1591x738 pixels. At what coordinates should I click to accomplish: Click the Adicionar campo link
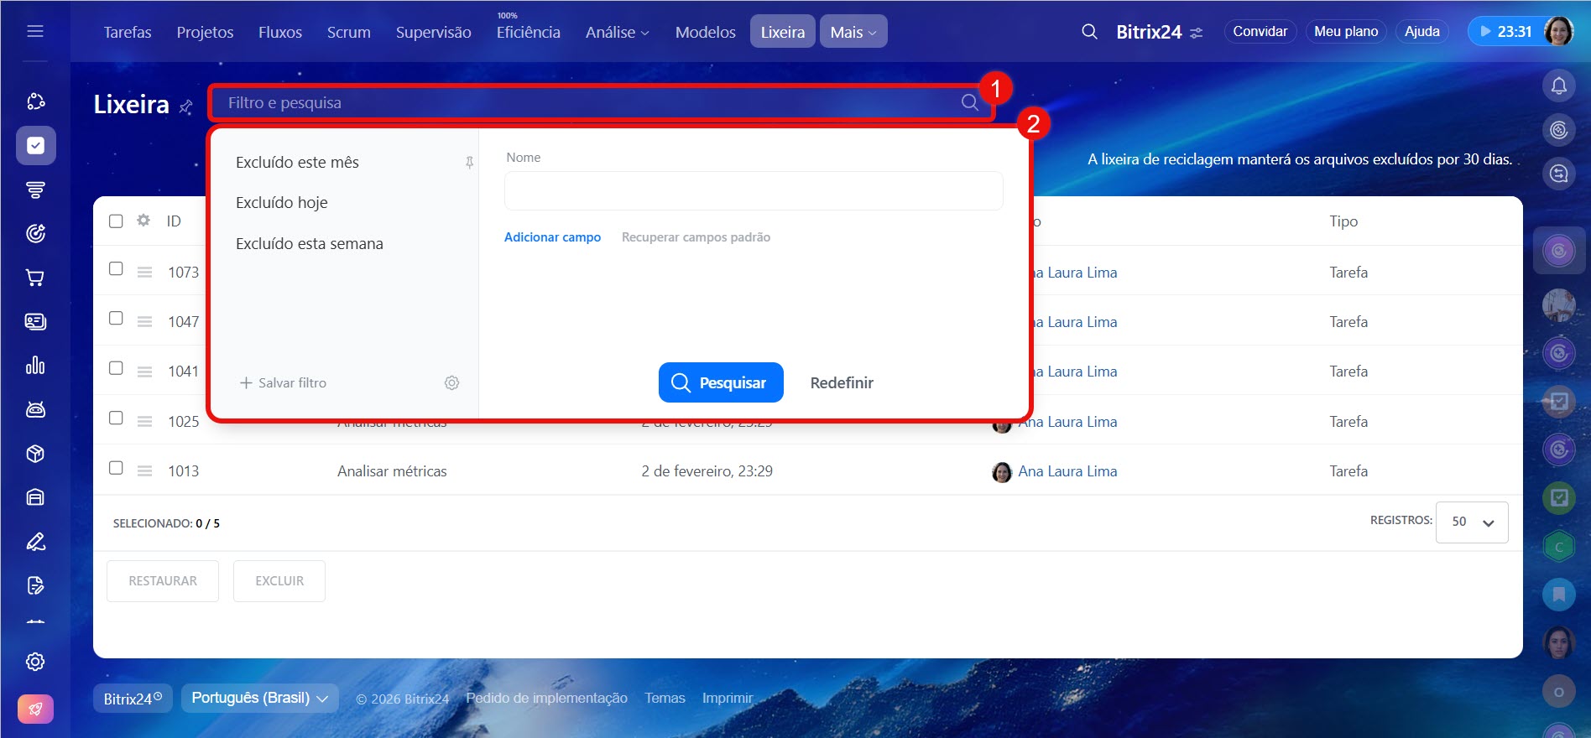coord(552,237)
